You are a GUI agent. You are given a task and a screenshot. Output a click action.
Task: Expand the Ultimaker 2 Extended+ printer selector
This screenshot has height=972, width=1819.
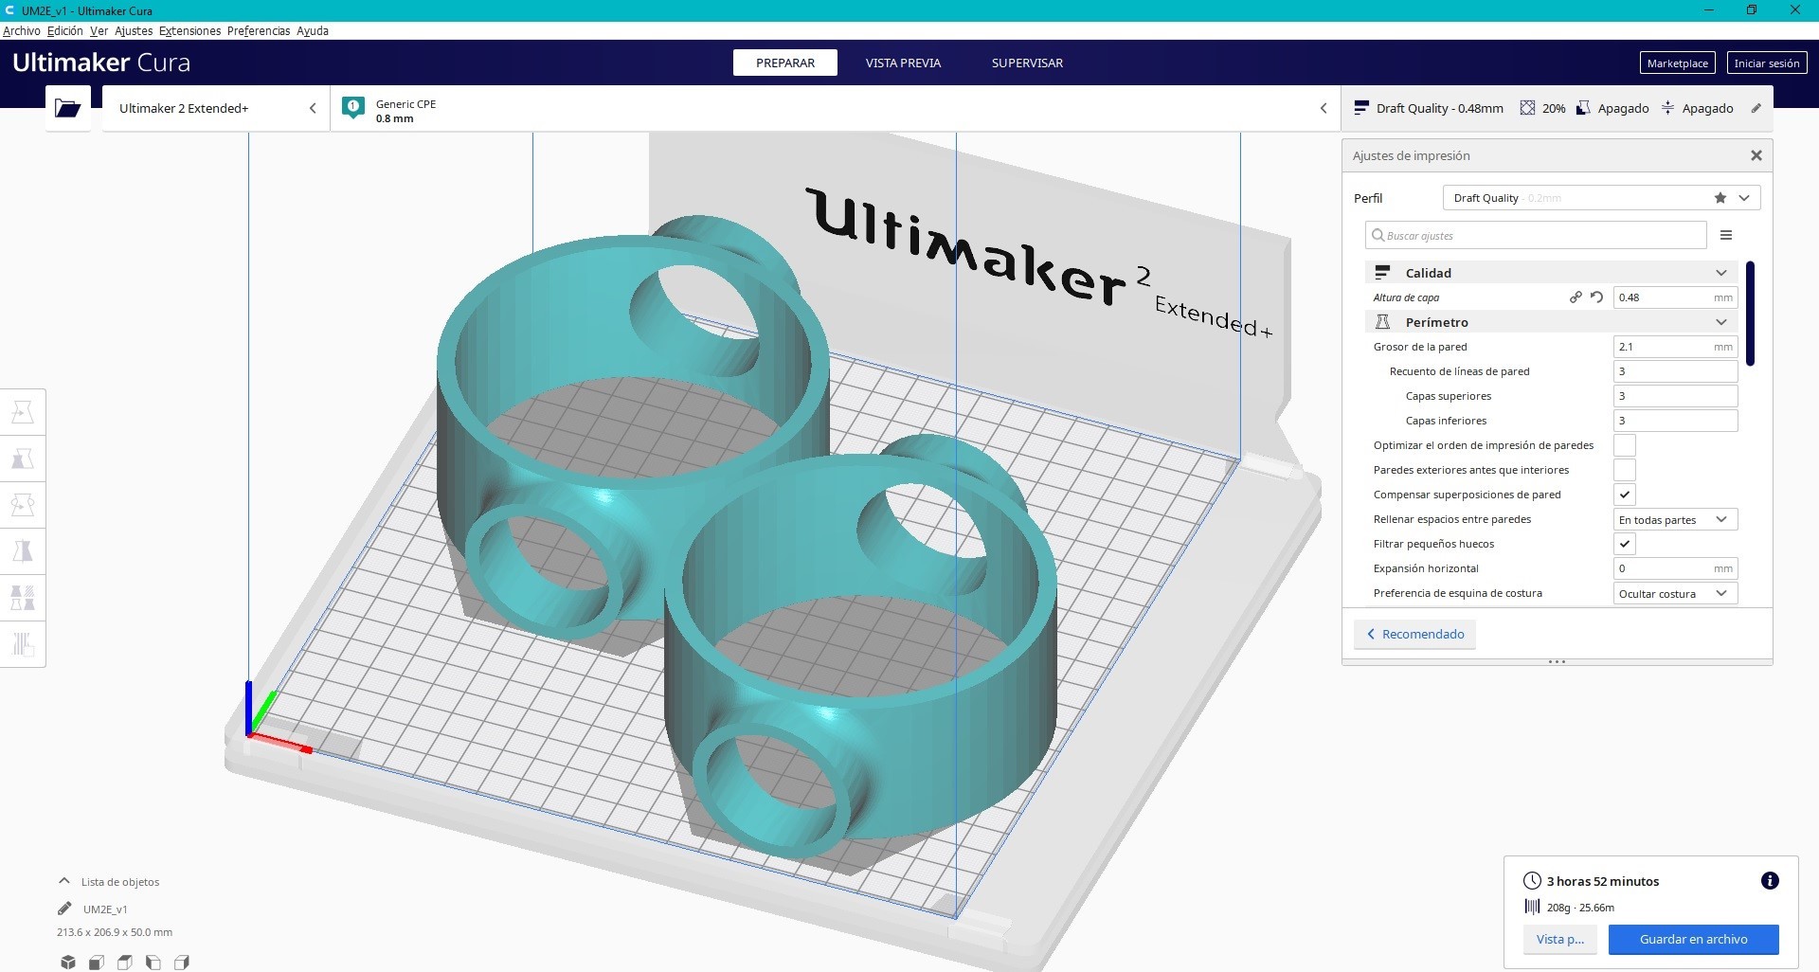click(x=216, y=108)
